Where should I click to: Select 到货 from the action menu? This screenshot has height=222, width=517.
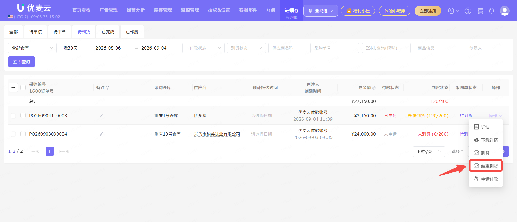point(486,153)
